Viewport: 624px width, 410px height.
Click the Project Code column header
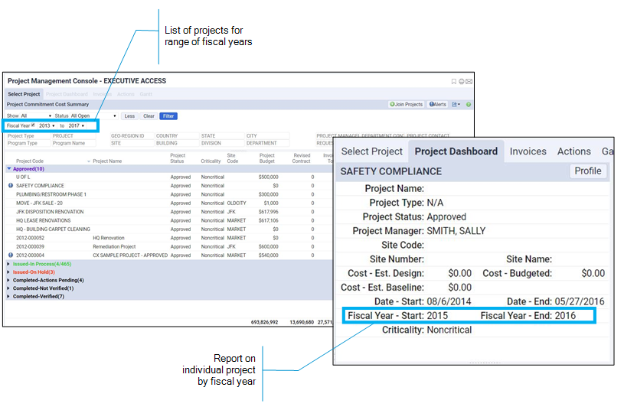(30, 161)
